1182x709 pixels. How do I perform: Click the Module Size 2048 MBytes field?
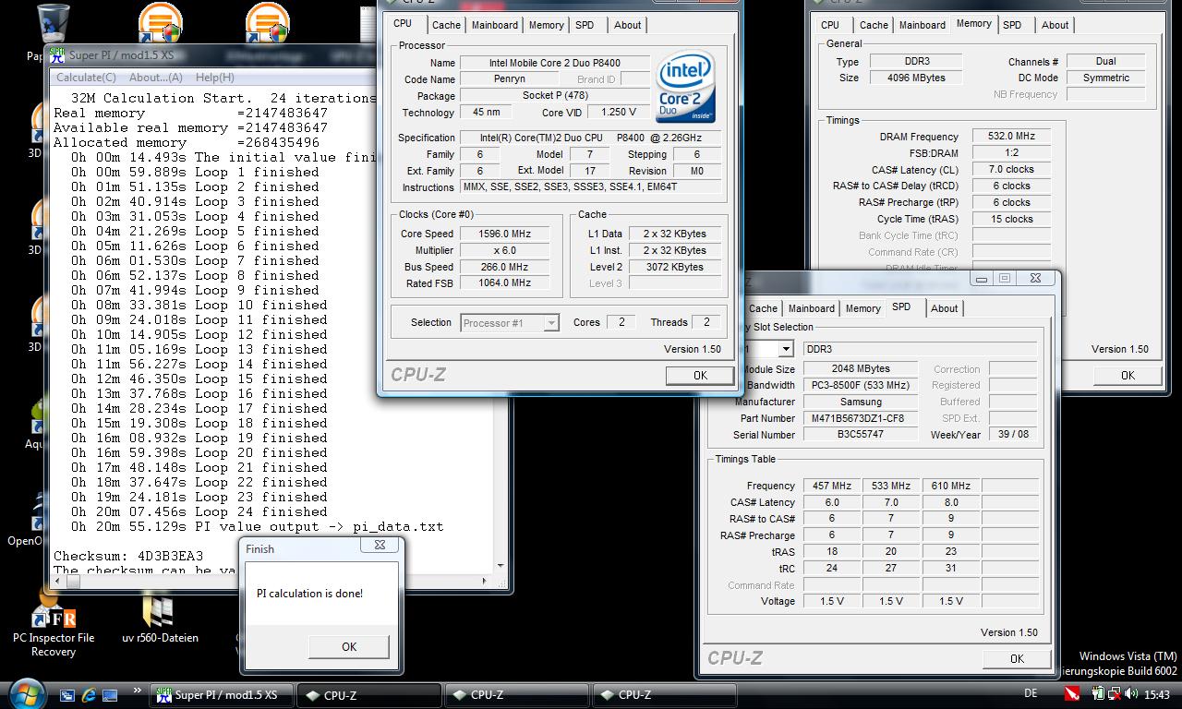(x=861, y=368)
